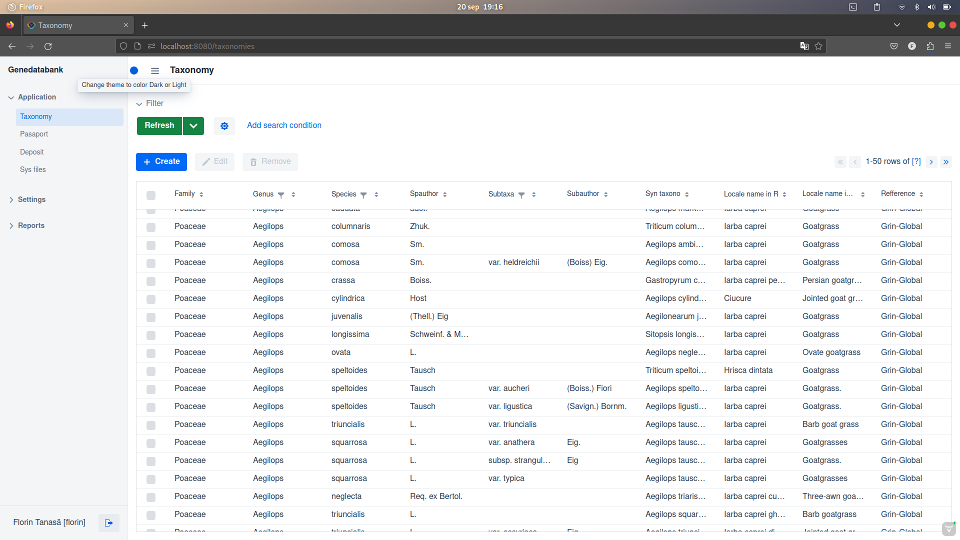Select the checkbox for columnaris row

point(151,226)
